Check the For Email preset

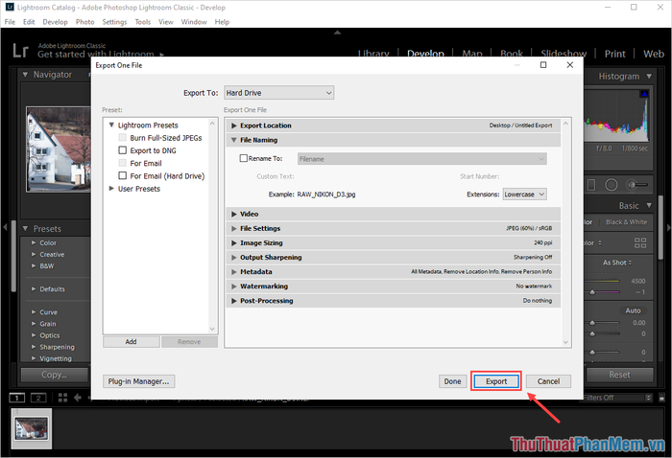[123, 163]
